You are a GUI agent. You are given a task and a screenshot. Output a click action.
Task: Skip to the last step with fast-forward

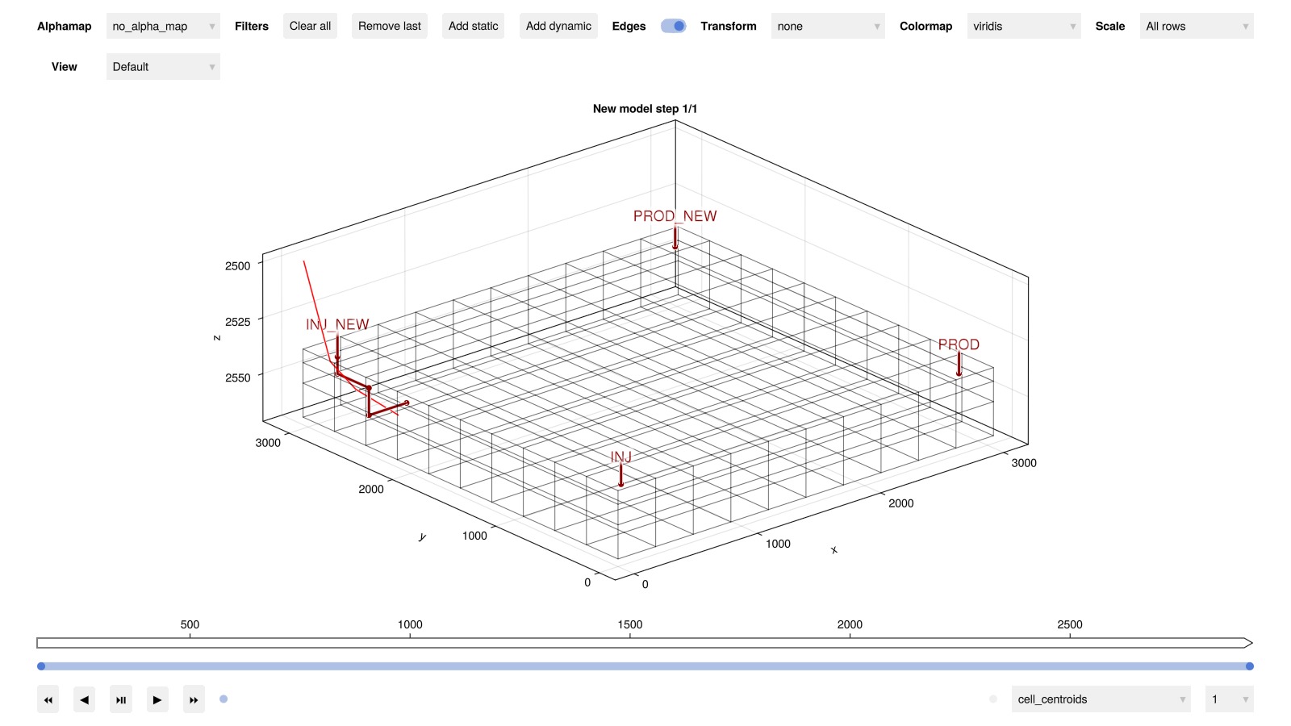194,699
